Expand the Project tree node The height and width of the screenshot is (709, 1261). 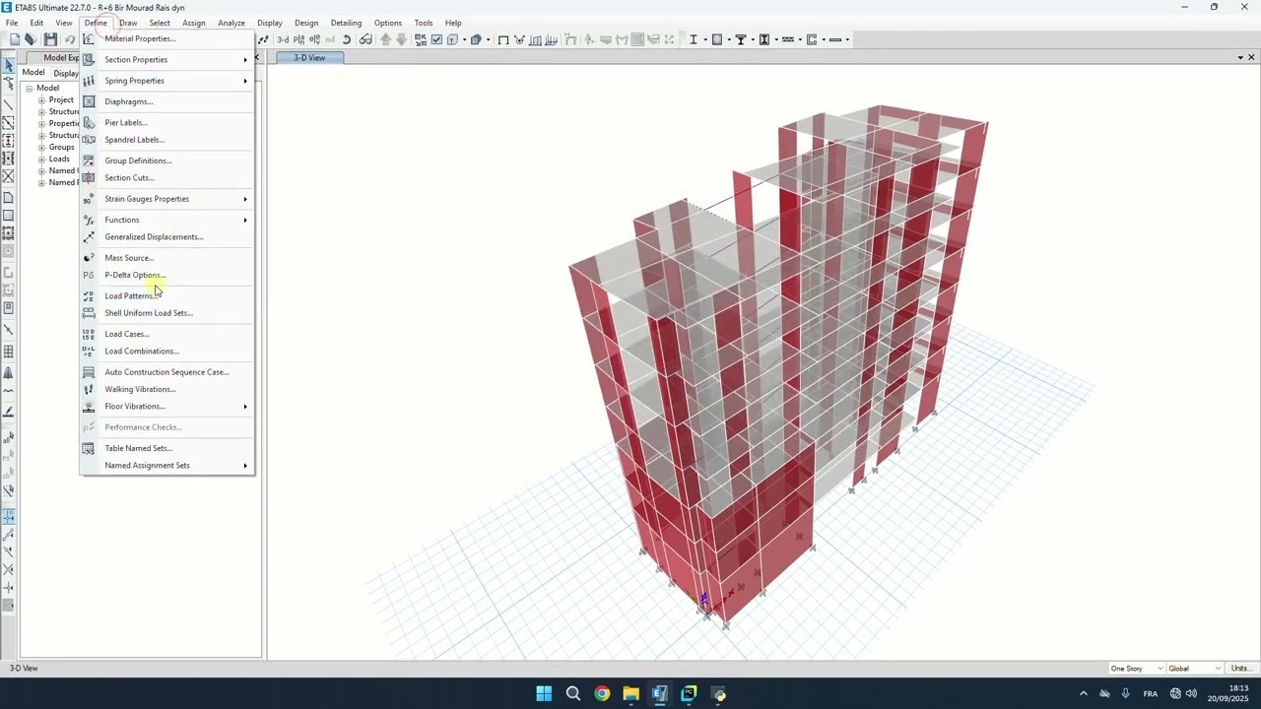click(x=41, y=100)
